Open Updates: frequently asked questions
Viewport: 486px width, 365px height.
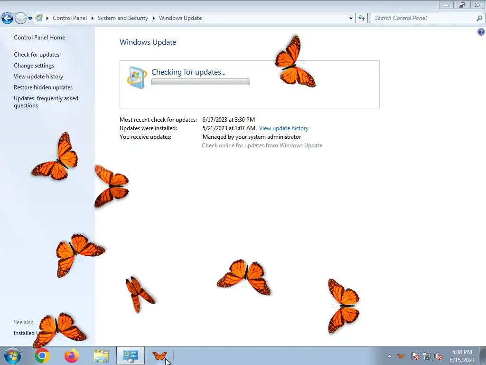tap(46, 102)
